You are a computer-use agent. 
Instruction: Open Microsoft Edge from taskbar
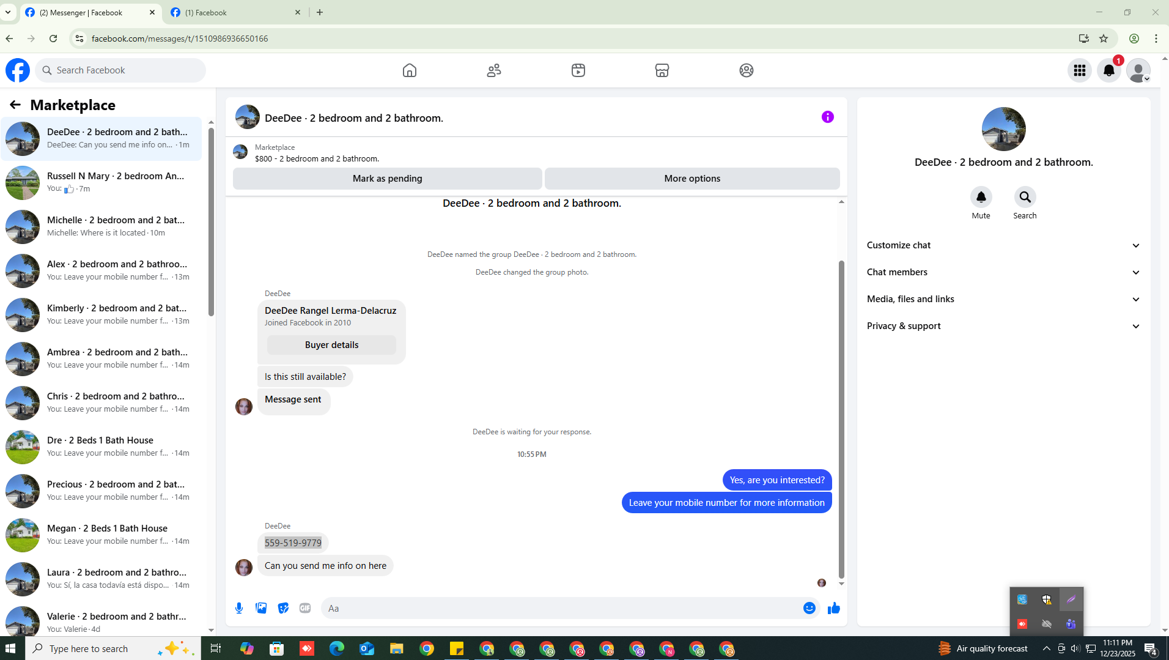[336, 648]
